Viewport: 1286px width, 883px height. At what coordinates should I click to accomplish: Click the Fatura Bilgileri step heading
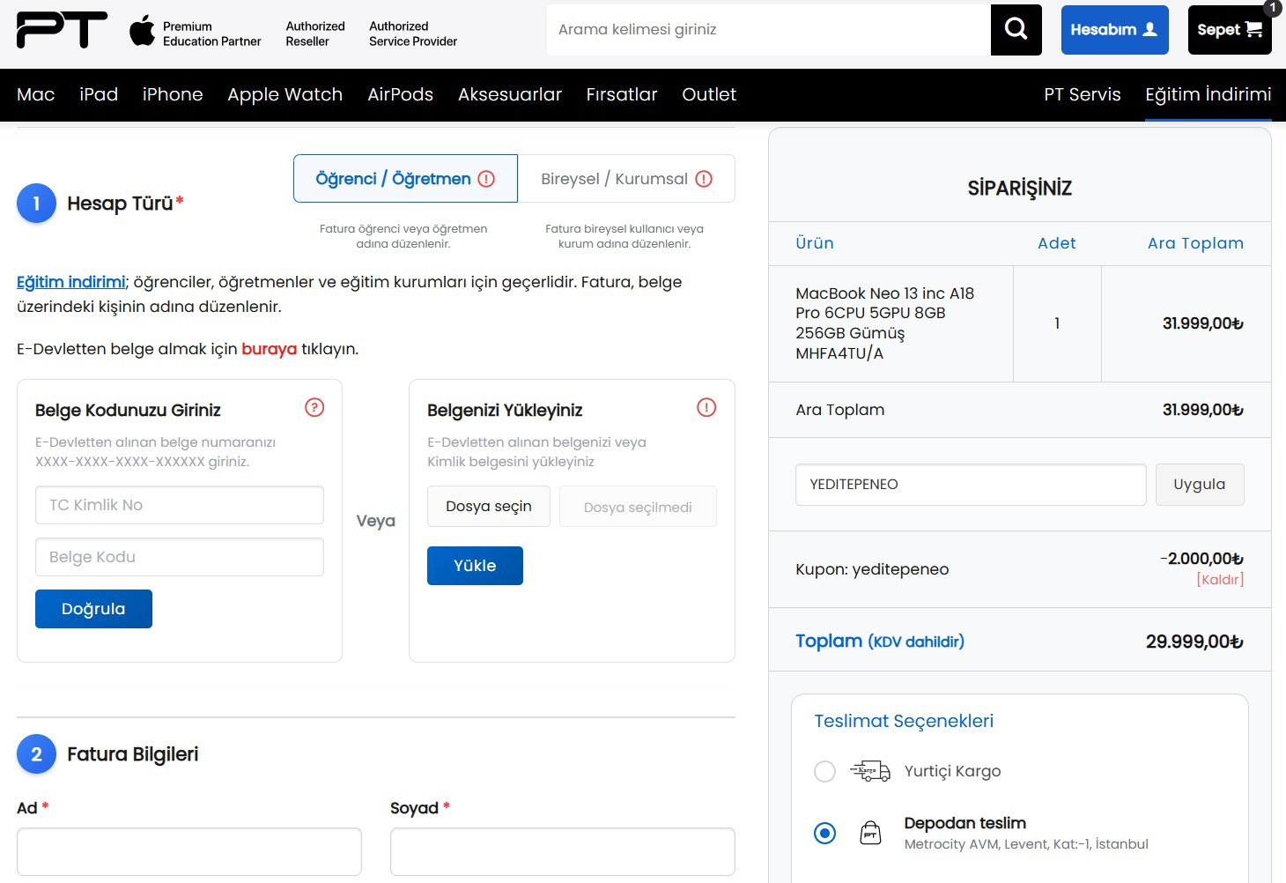point(133,754)
